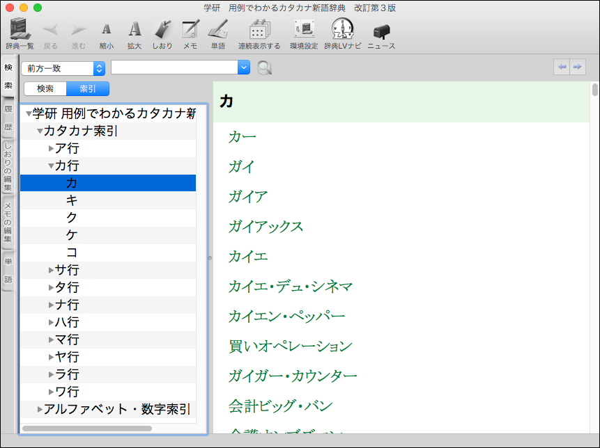
Task: Expand the サ行 tree node
Action: tap(51, 270)
